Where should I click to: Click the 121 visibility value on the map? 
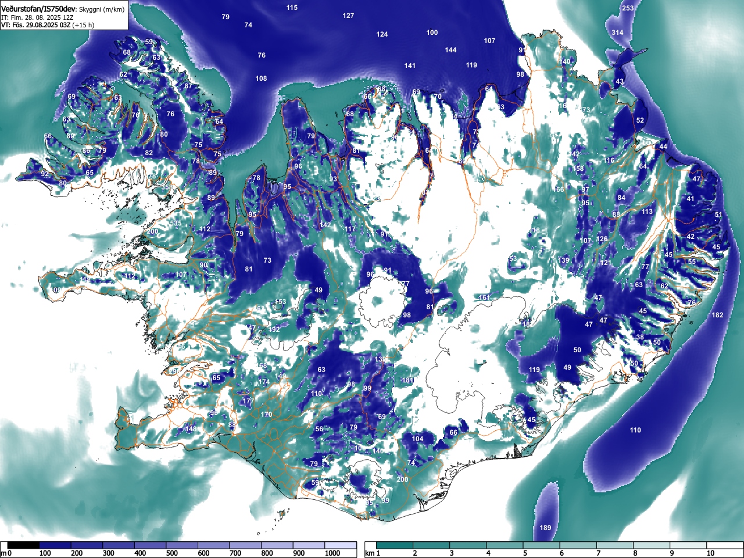pos(605,263)
